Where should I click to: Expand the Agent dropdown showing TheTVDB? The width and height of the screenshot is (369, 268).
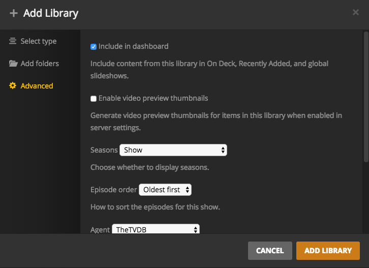[156, 229]
